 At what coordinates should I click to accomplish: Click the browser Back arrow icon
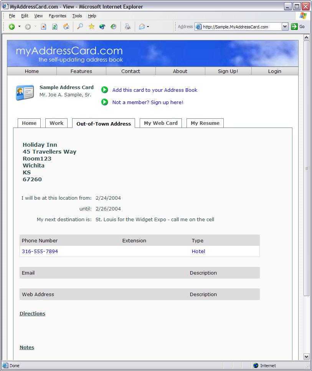click(12, 27)
